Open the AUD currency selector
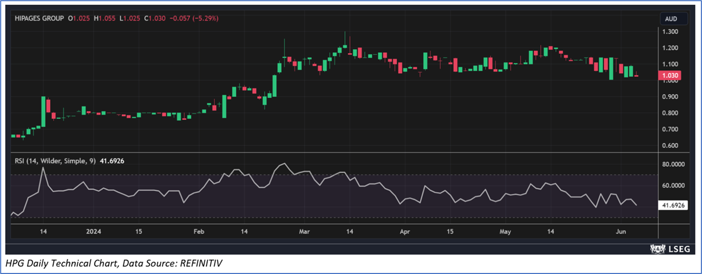 click(673, 19)
